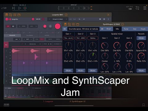The height and width of the screenshot is (111, 148).
Task: Toggle the SynthScaper LE @A2 power bypass icon
Action: point(123,24)
